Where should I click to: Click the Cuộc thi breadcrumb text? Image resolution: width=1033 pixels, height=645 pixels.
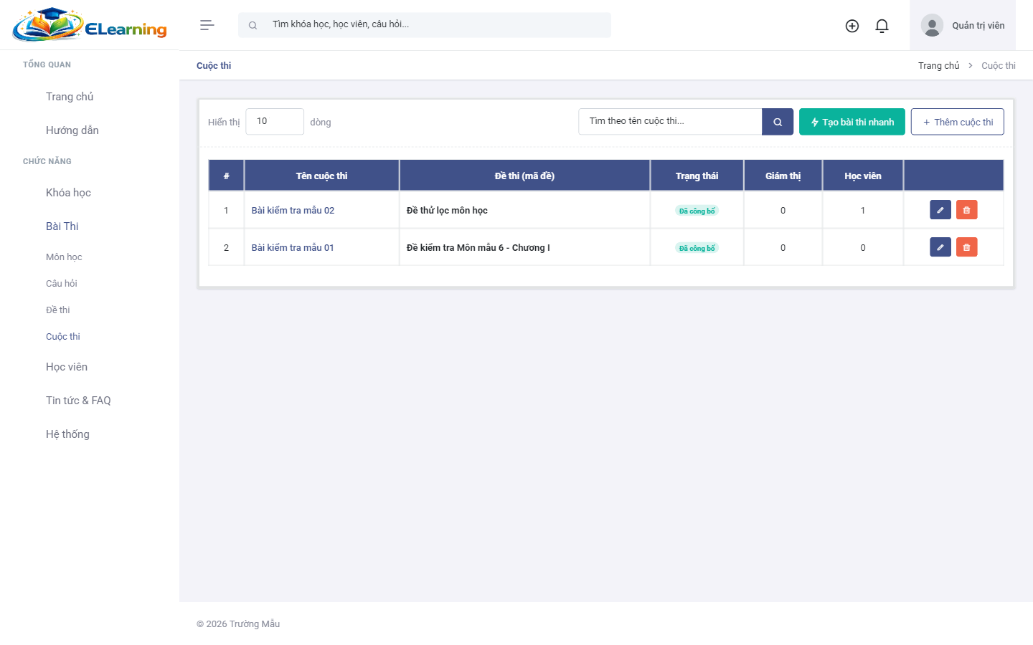click(999, 66)
